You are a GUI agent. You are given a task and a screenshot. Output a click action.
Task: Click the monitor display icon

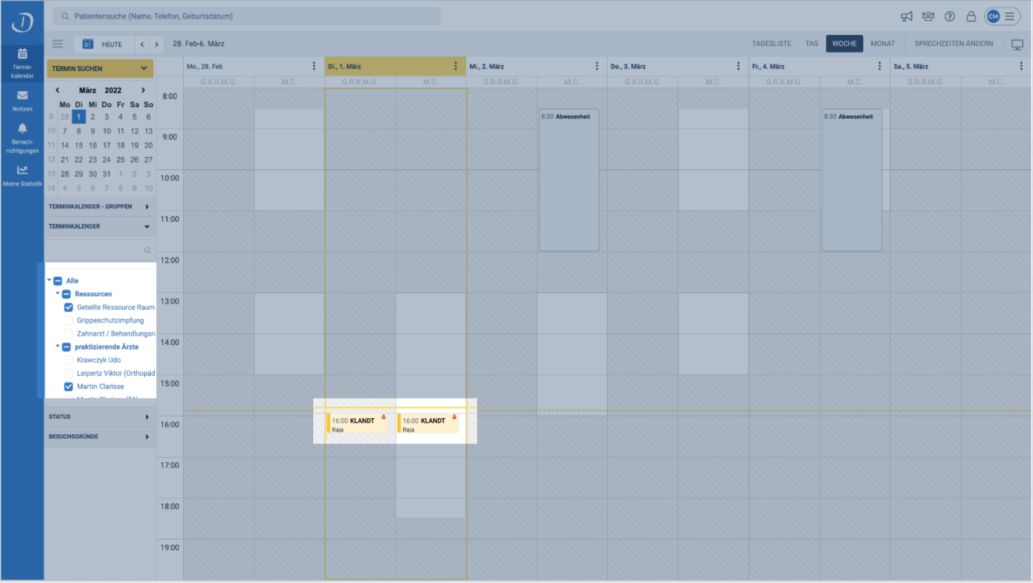point(1017,44)
